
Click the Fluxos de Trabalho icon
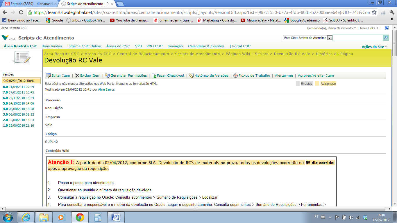[x=236, y=75]
